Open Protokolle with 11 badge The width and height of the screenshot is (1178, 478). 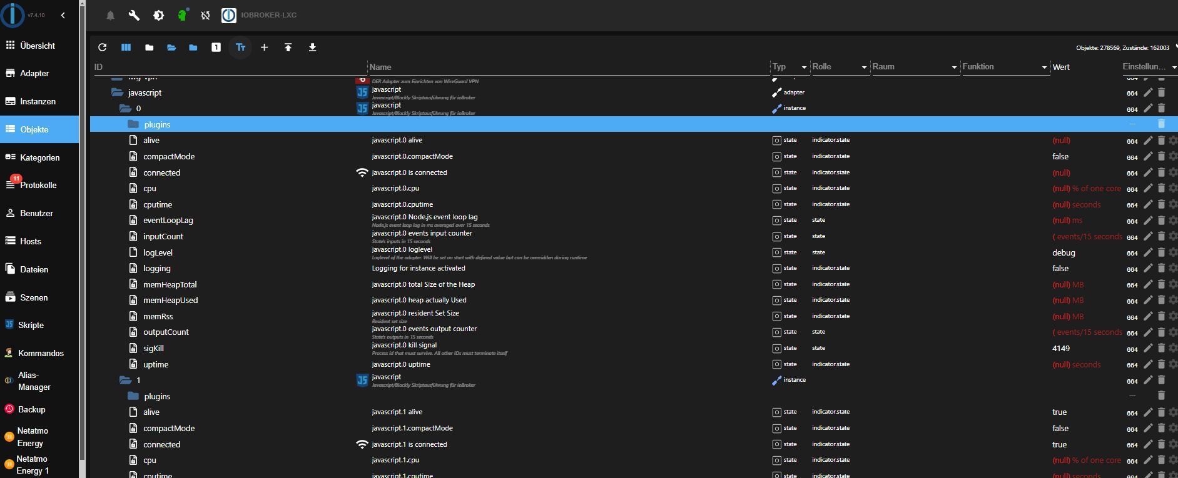tap(39, 185)
